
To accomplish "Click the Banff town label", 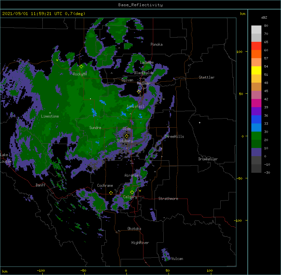I will coord(40,185).
